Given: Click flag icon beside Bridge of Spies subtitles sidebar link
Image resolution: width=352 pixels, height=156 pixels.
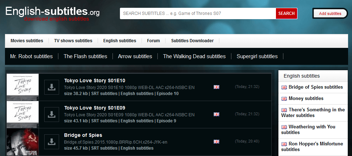Looking at the screenshot, I should click(284, 87).
